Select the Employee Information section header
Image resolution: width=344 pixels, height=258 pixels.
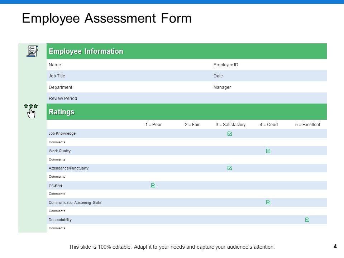[x=86, y=52]
